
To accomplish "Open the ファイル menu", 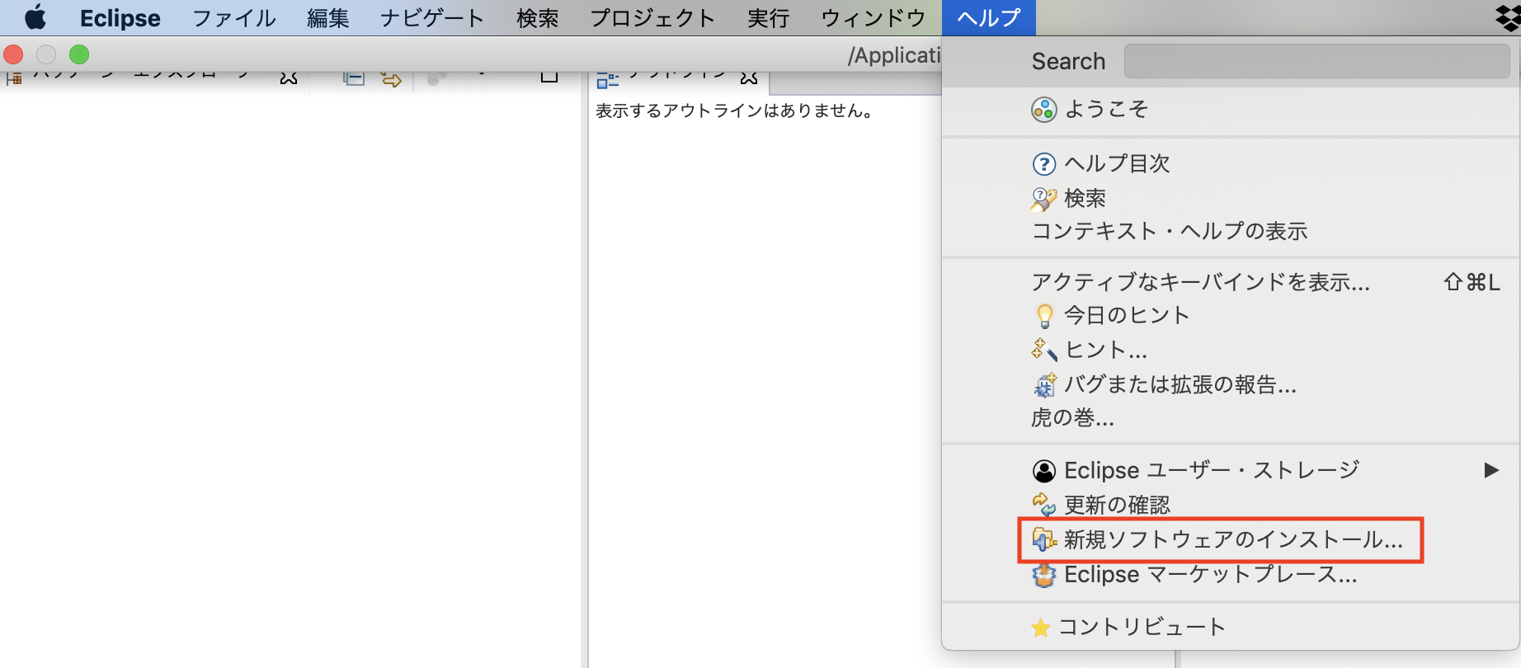I will point(234,17).
